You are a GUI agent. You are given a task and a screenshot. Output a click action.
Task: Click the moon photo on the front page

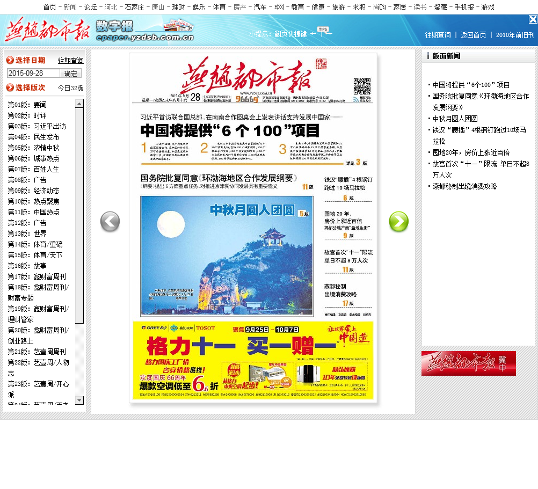(227, 256)
